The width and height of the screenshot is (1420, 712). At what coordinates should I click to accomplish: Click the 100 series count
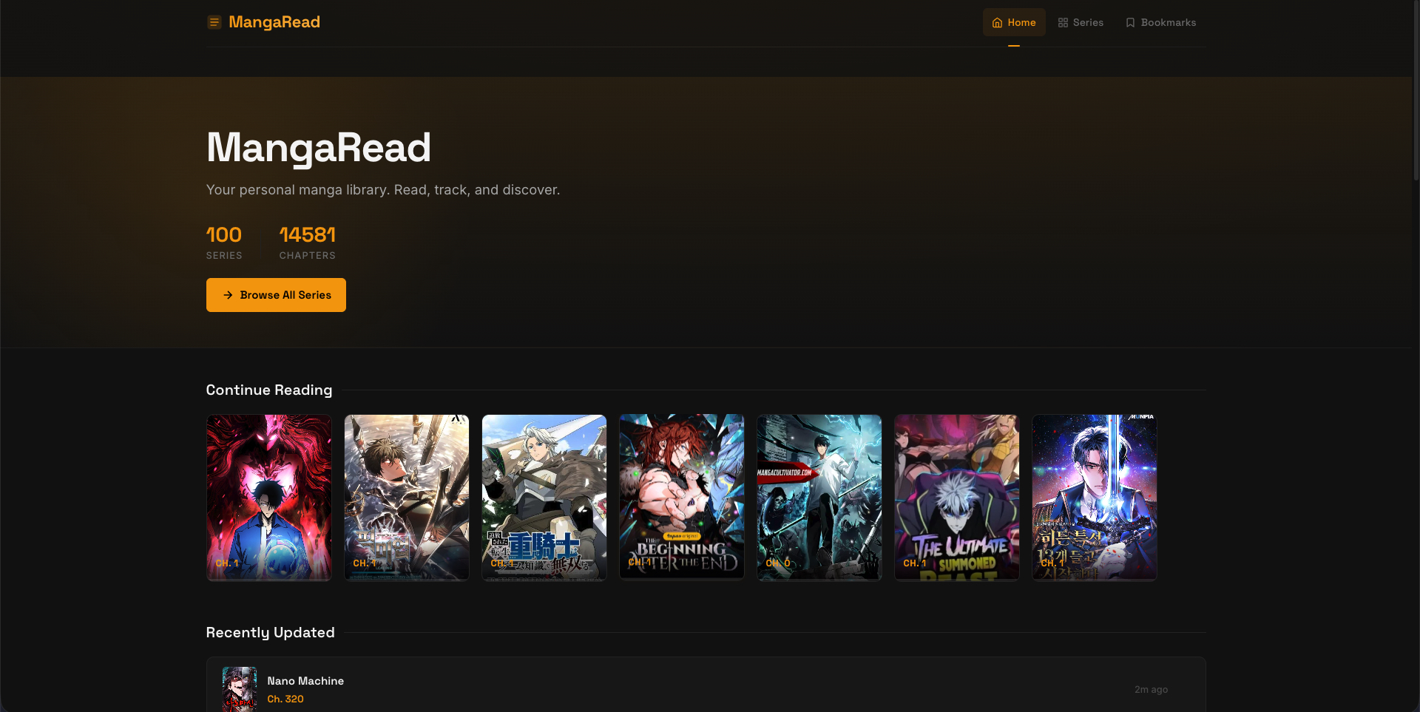[224, 235]
